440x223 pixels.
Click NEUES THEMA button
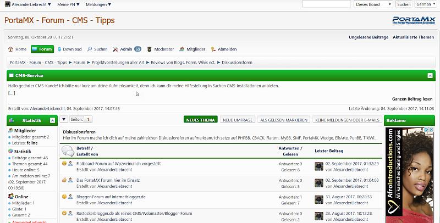[x=200, y=120]
